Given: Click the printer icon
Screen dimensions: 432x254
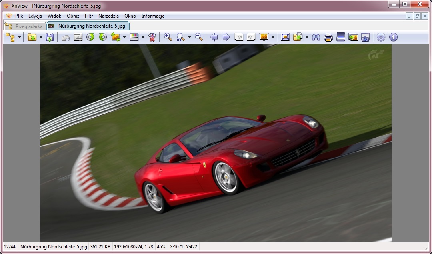Looking at the screenshot, I should pos(328,37).
